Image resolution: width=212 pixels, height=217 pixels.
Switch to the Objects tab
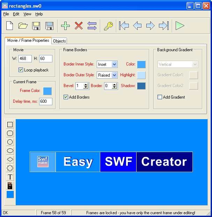(59, 41)
